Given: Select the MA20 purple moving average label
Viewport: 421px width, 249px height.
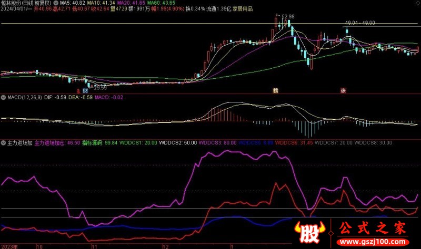Looking at the screenshot, I should (x=131, y=3).
